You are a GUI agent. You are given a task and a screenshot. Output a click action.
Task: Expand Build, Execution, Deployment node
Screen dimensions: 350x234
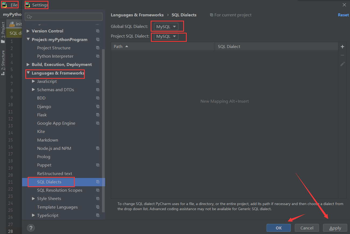point(28,64)
